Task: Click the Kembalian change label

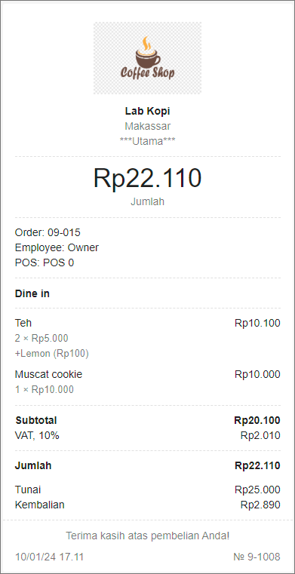Action: pyautogui.click(x=39, y=505)
